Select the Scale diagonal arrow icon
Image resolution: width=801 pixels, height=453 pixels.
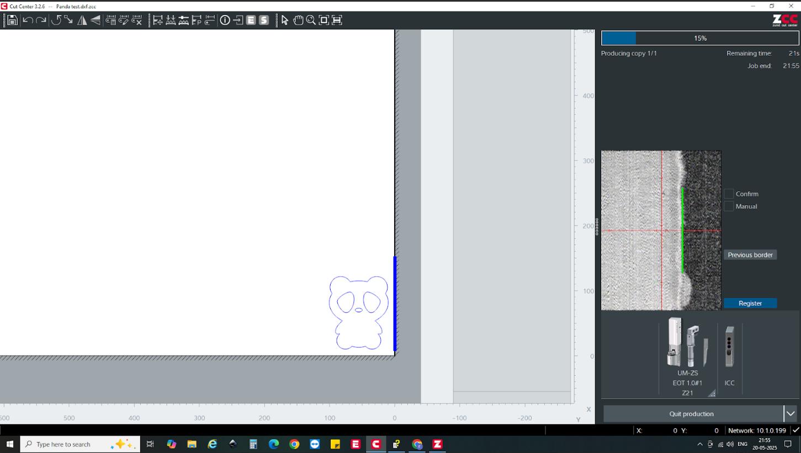pyautogui.click(x=68, y=20)
